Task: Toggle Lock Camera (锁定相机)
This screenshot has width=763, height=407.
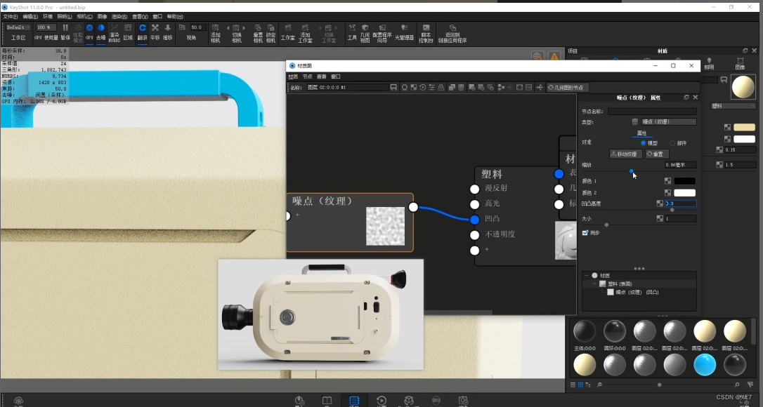Action: tap(271, 33)
